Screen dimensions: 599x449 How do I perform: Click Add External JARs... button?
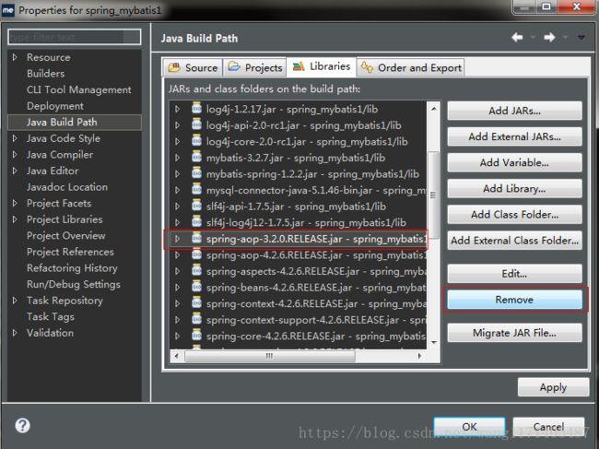(514, 136)
